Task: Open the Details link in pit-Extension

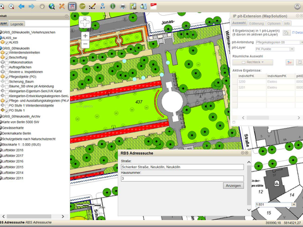Action: (x=298, y=33)
